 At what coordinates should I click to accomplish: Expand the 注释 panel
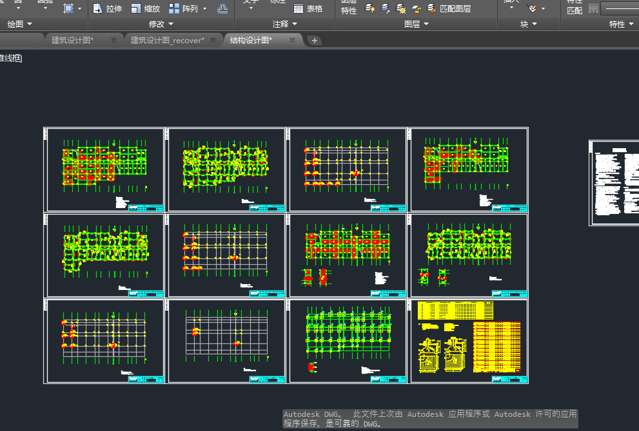285,24
